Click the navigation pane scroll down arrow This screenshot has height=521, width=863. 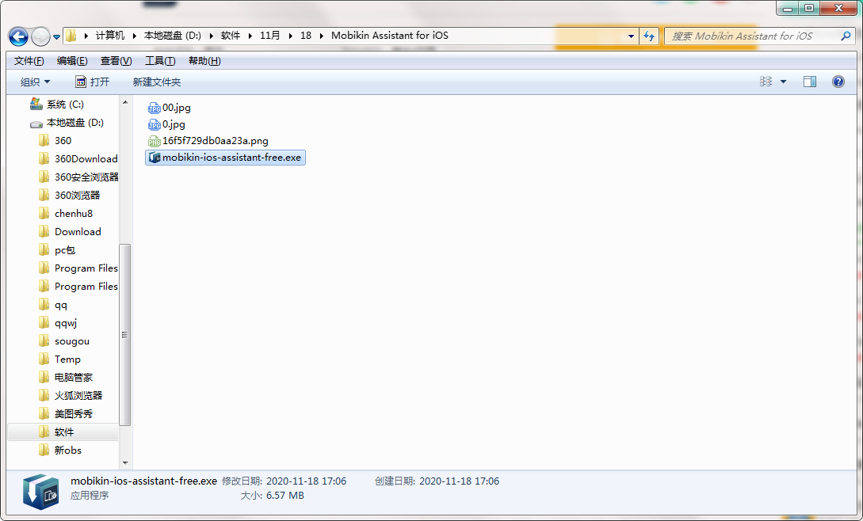pos(125,463)
